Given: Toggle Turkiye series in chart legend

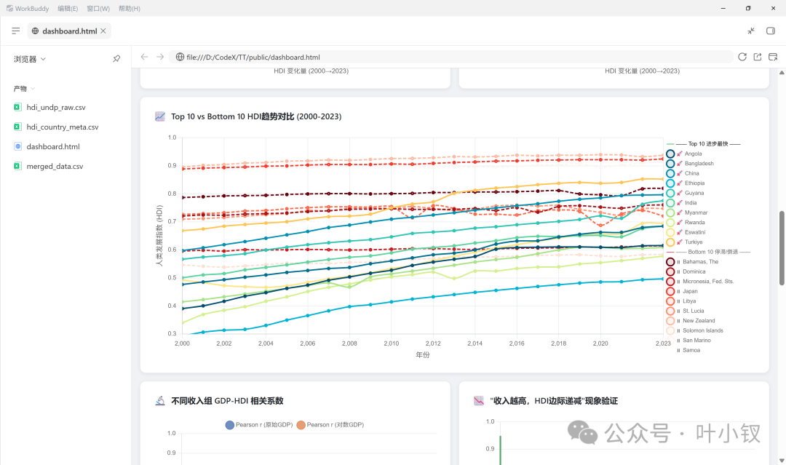Looking at the screenshot, I should coord(684,242).
